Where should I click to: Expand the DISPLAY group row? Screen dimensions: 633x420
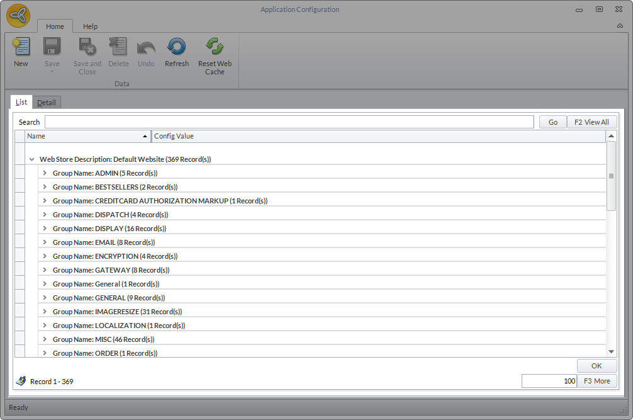click(45, 229)
